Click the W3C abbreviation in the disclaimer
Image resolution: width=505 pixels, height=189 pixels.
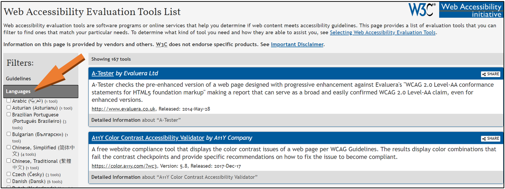[x=162, y=44]
